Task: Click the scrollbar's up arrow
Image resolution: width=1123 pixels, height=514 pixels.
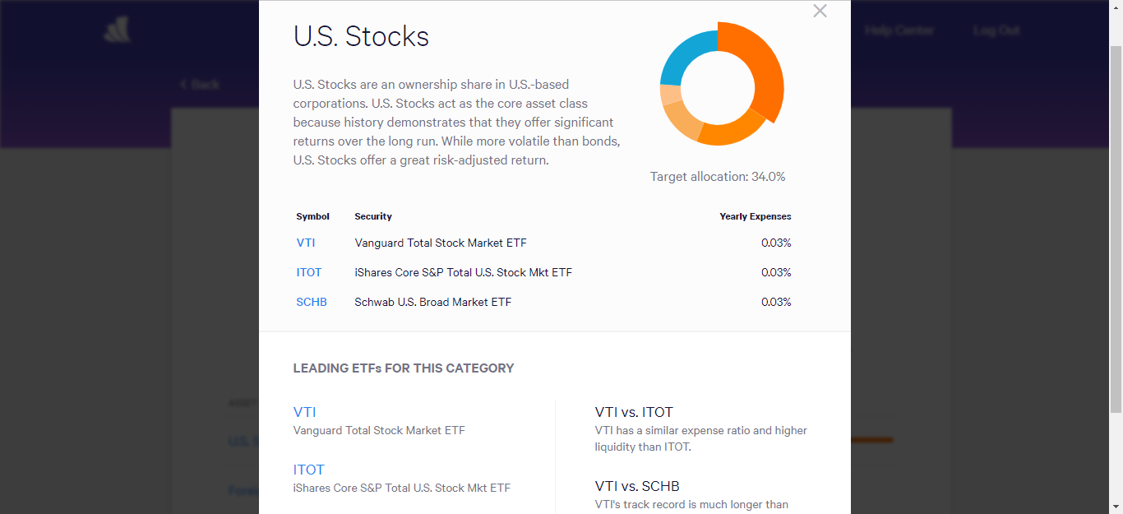Action: [x=1116, y=6]
